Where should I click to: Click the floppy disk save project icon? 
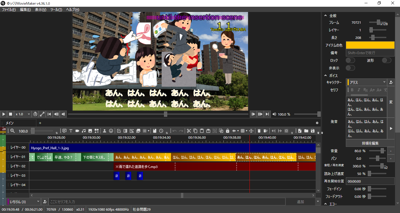312,131
